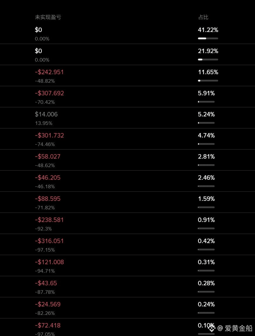Click the -$58.027 unrealized loss value
The image size is (255, 336).
47,157
